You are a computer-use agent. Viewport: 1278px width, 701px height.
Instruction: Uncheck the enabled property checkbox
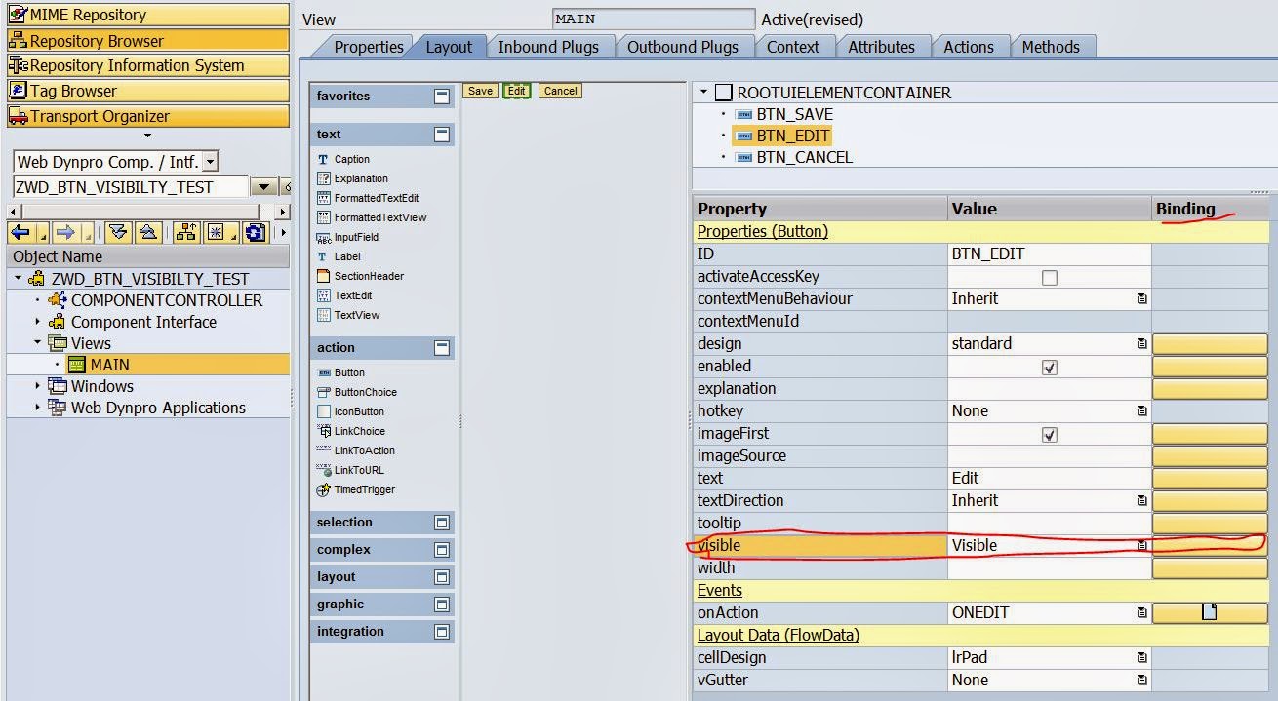tap(1049, 368)
